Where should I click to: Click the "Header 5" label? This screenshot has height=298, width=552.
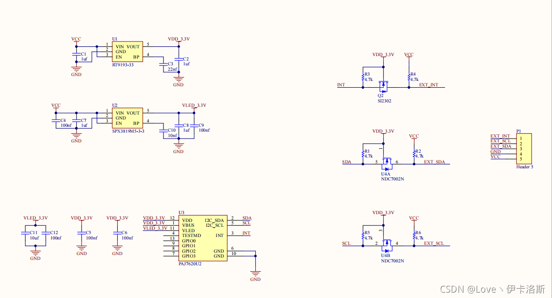525,167
